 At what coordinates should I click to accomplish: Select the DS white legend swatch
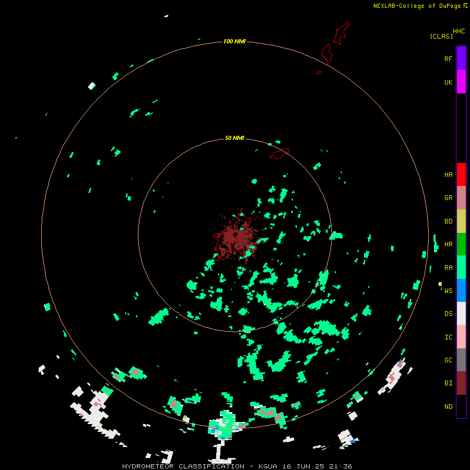click(461, 313)
